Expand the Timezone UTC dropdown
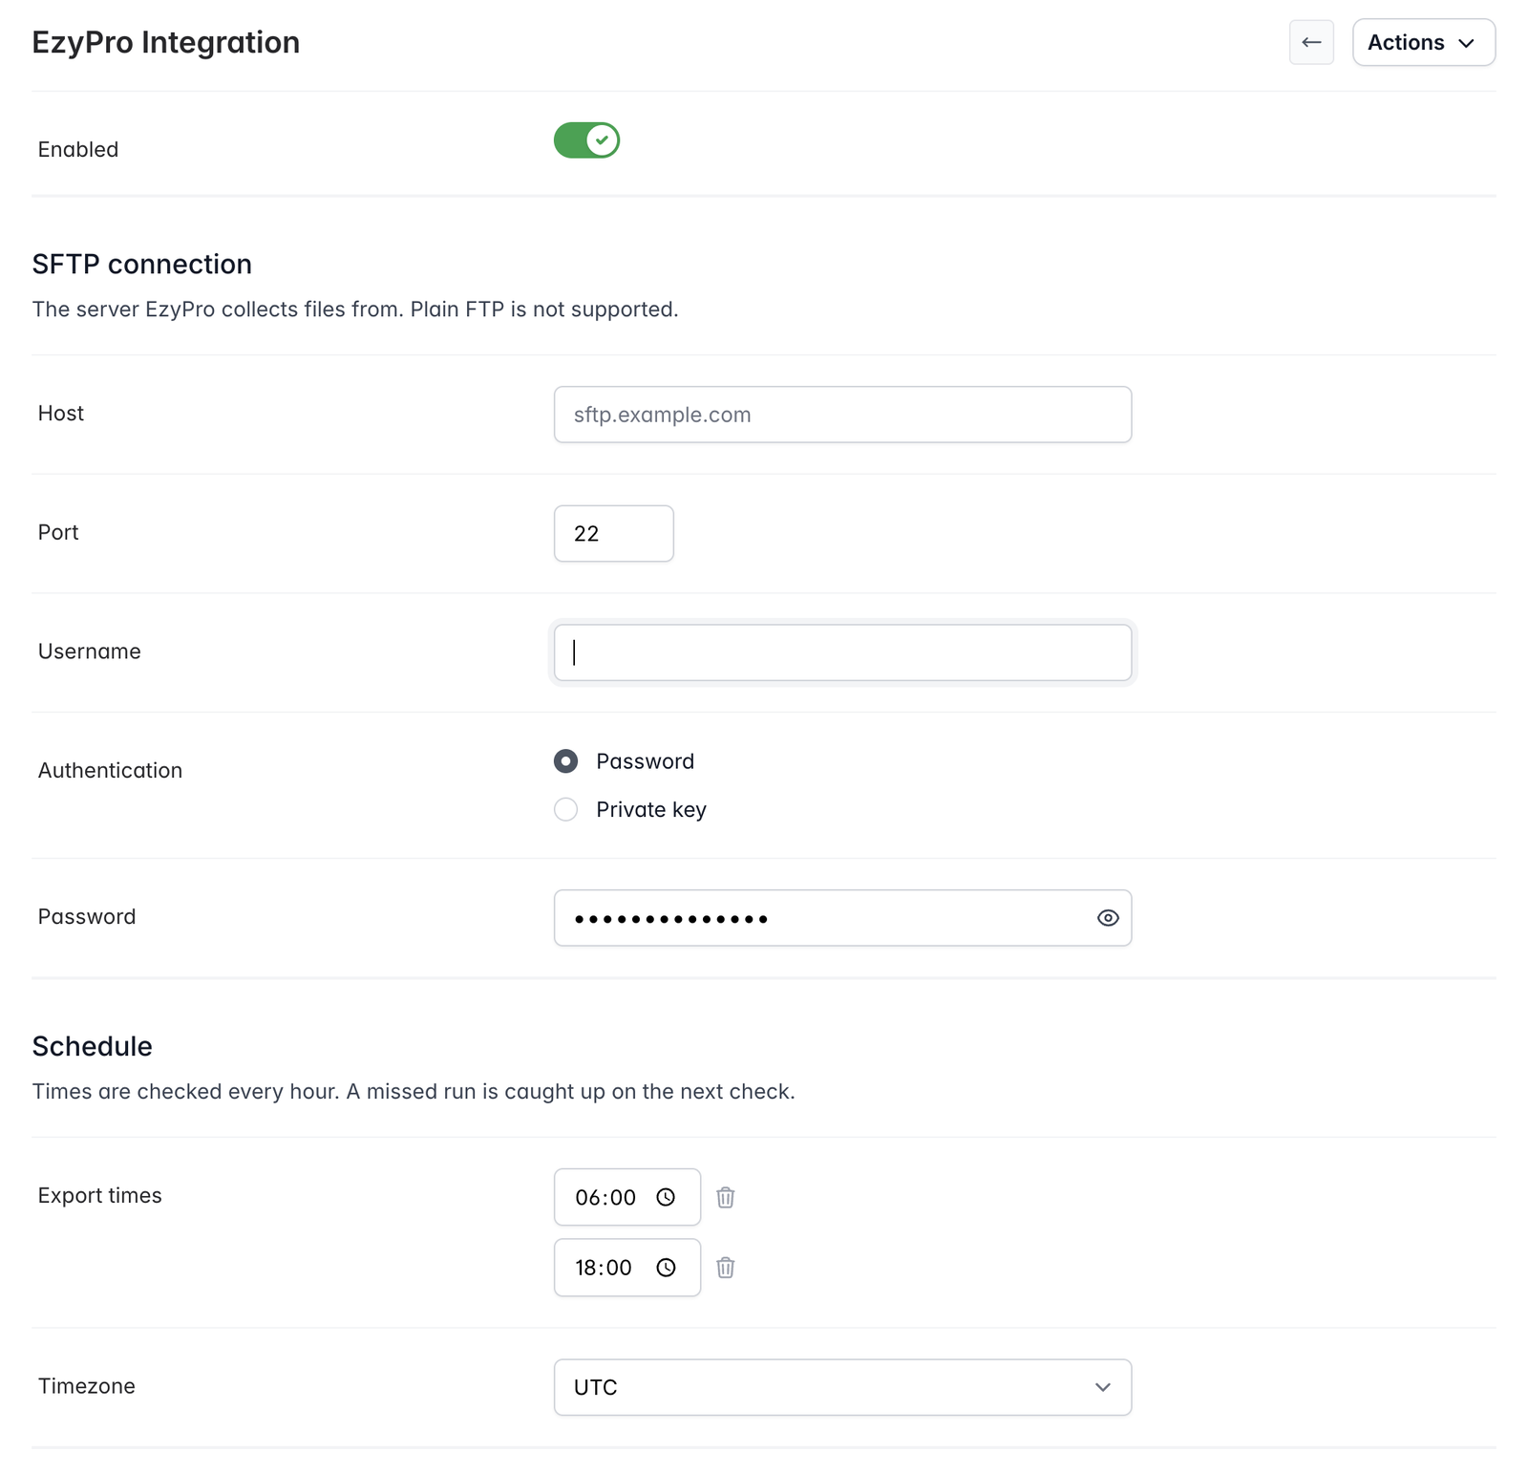The height and width of the screenshot is (1474, 1528). (x=842, y=1387)
